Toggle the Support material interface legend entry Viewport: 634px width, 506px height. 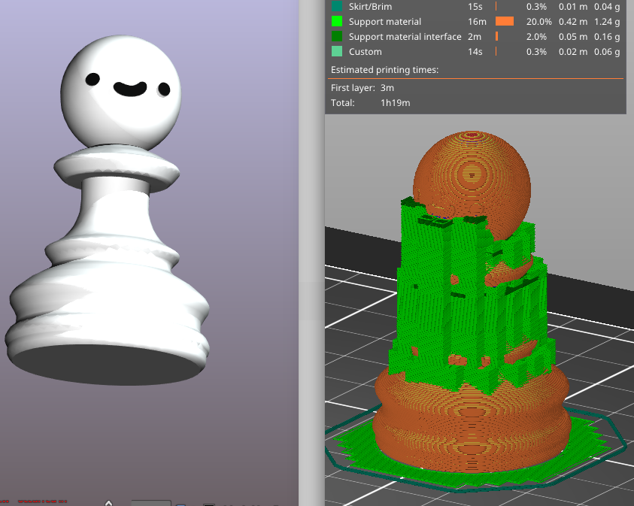(405, 37)
